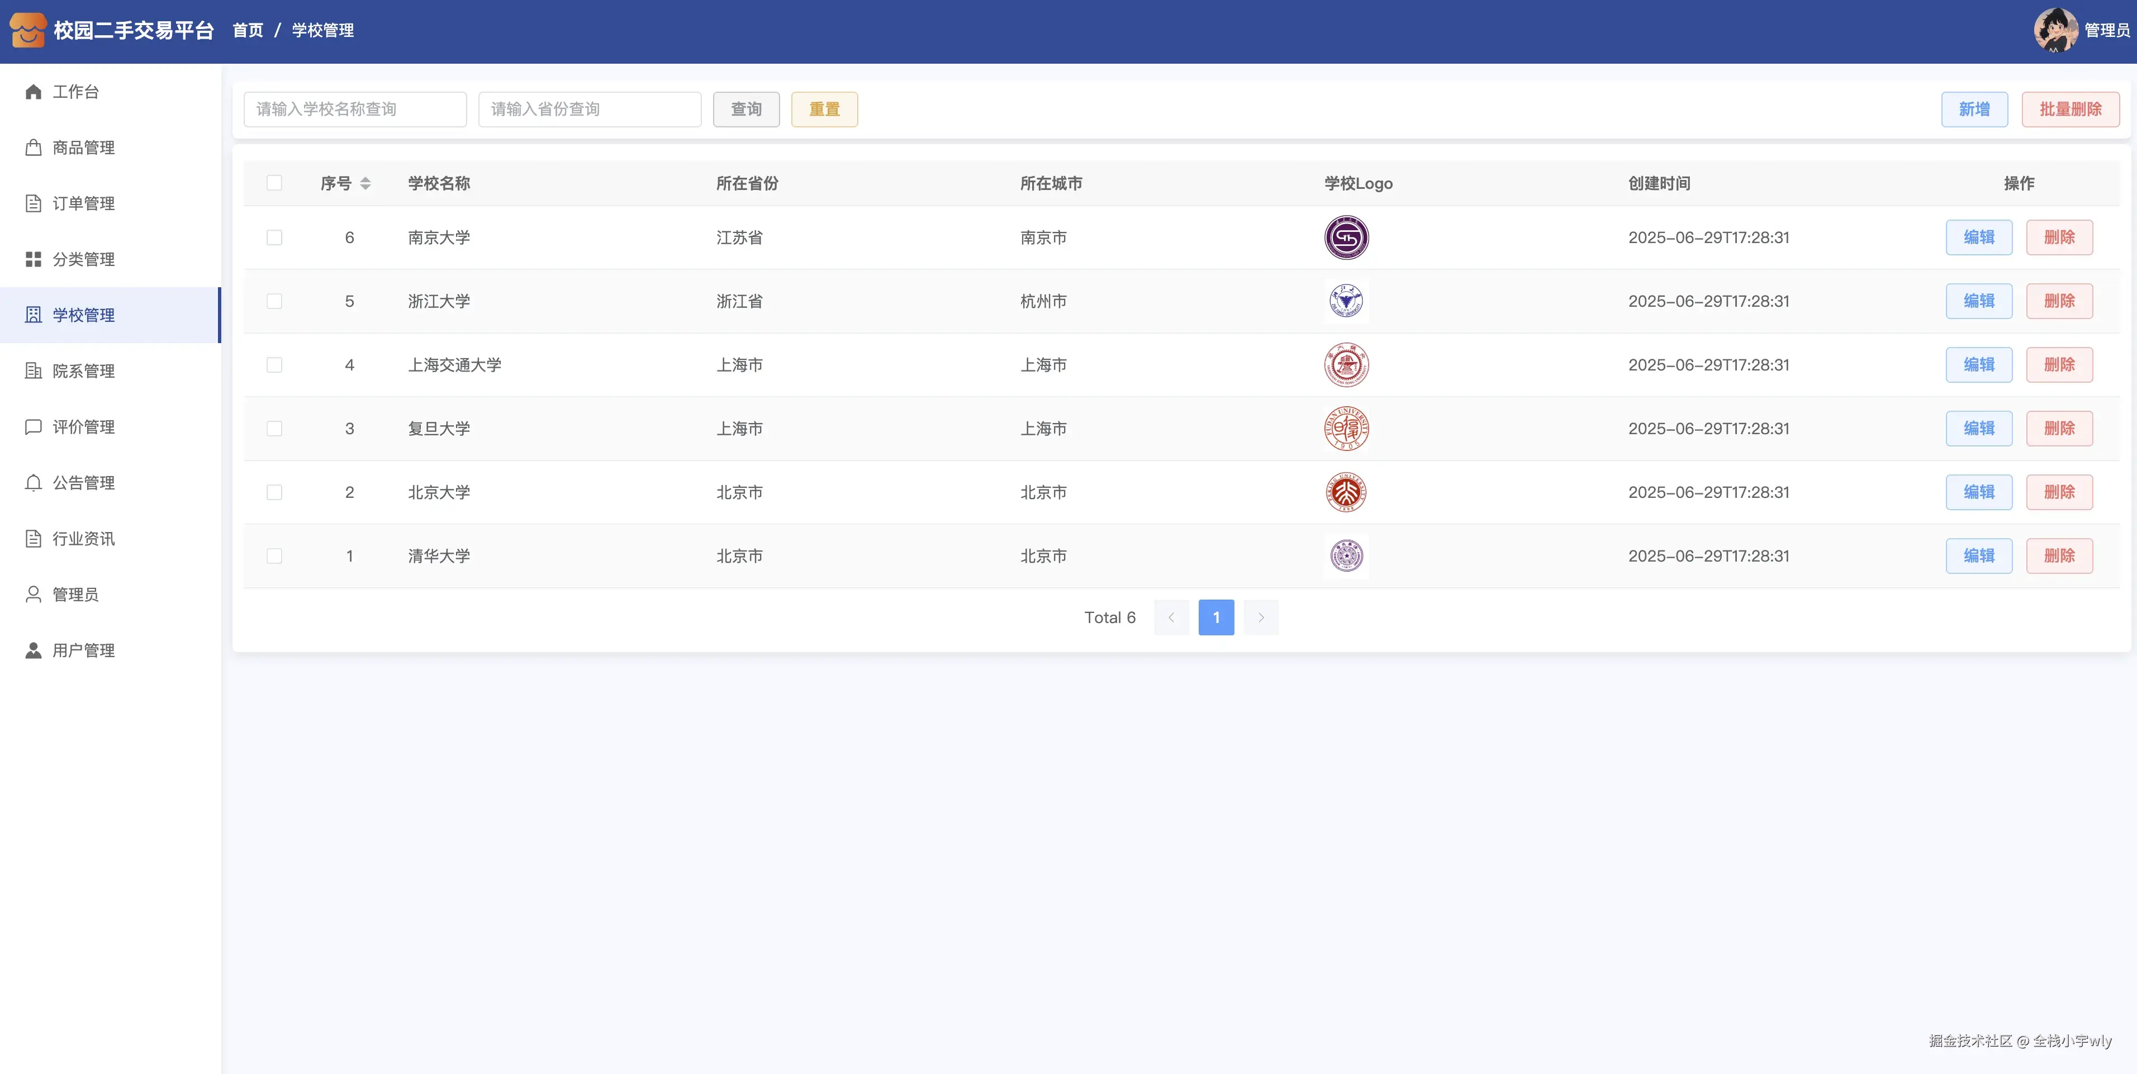Image resolution: width=2137 pixels, height=1074 pixels.
Task: Click the grid icon for 分类管理
Action: [x=33, y=260]
